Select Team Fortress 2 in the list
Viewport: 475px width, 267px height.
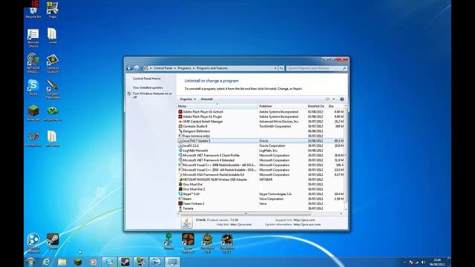pyautogui.click(x=261, y=204)
